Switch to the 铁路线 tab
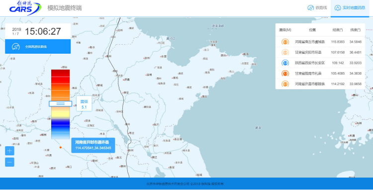This screenshot has height=190, width=373. tap(317, 8)
